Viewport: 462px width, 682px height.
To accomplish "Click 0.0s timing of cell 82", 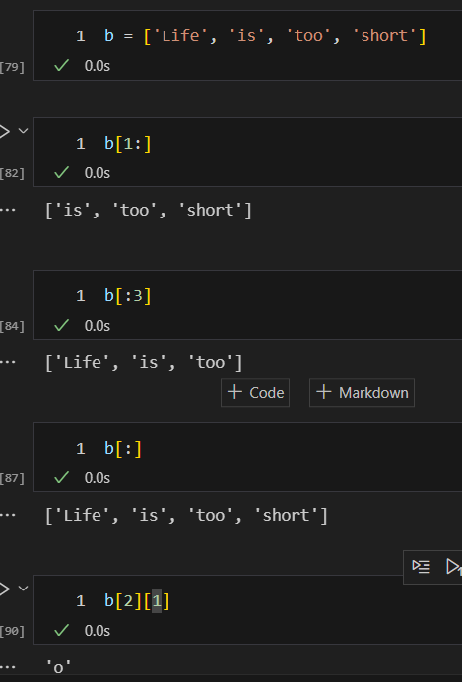I will click(x=98, y=173).
